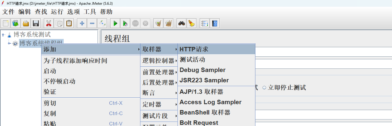Expand the 取样器 submenu
The width and height of the screenshot is (392, 126).
click(x=159, y=49)
